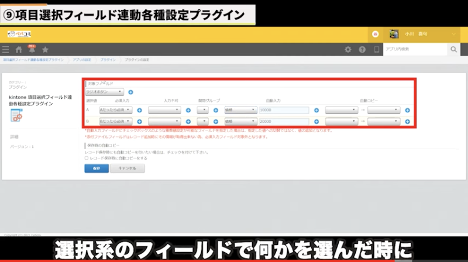Screen dimensions: 468x262
Task: Open the favorites star icon
Action: point(45,50)
